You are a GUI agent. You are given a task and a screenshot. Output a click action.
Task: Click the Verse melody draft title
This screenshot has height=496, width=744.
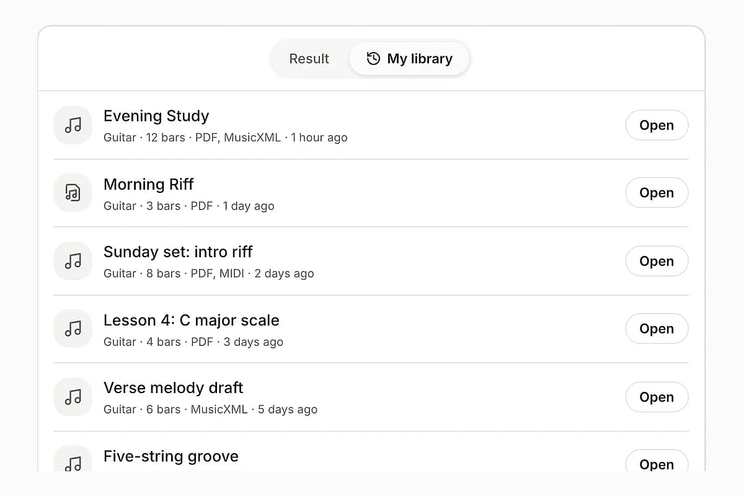pyautogui.click(x=174, y=387)
